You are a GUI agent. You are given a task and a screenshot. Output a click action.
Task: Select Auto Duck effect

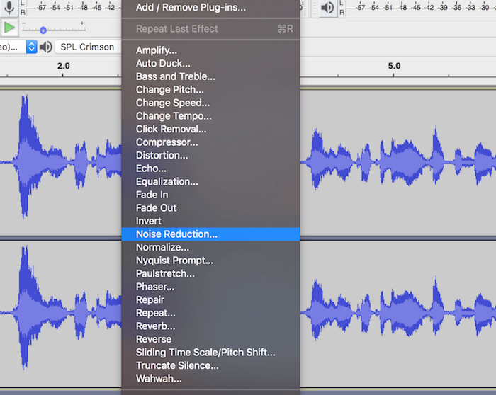click(x=210, y=64)
